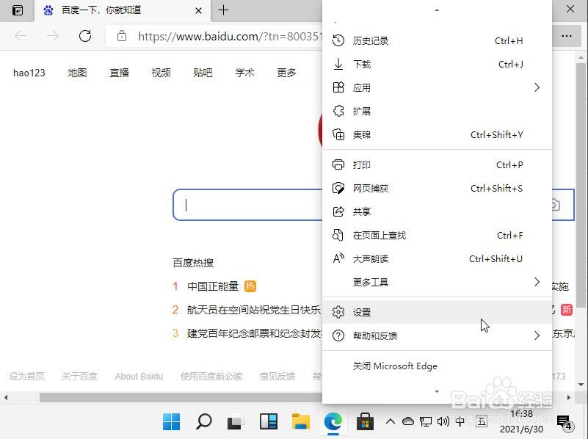Open Extensions from the puzzle-piece icon
This screenshot has width=588, height=439.
(x=338, y=111)
